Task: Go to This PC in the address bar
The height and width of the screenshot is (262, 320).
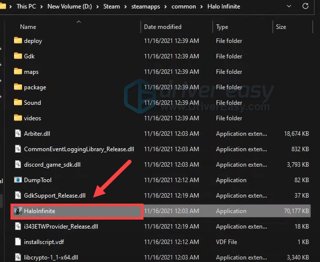Action: pos(26,6)
